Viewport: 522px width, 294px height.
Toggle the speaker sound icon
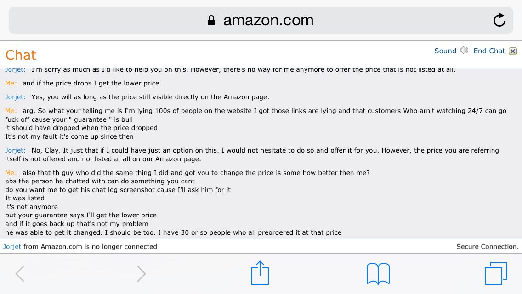[x=464, y=51]
